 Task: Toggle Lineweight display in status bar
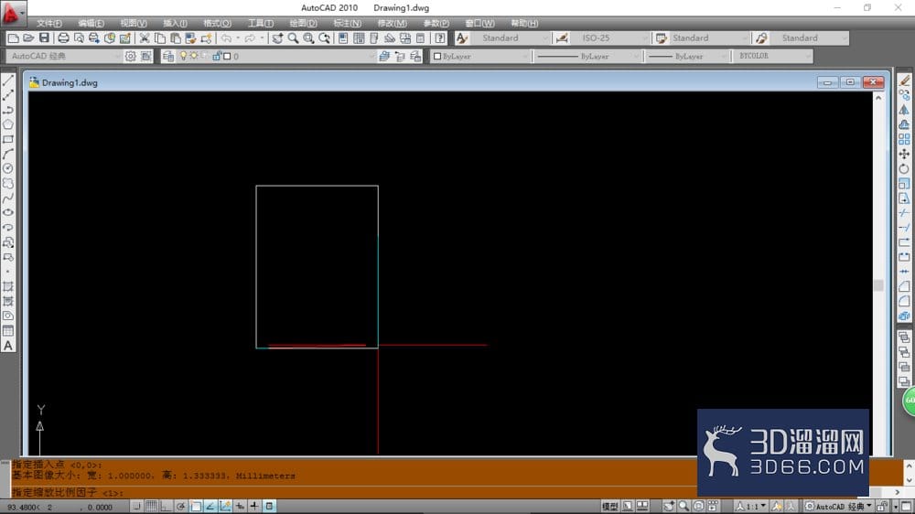[254, 506]
